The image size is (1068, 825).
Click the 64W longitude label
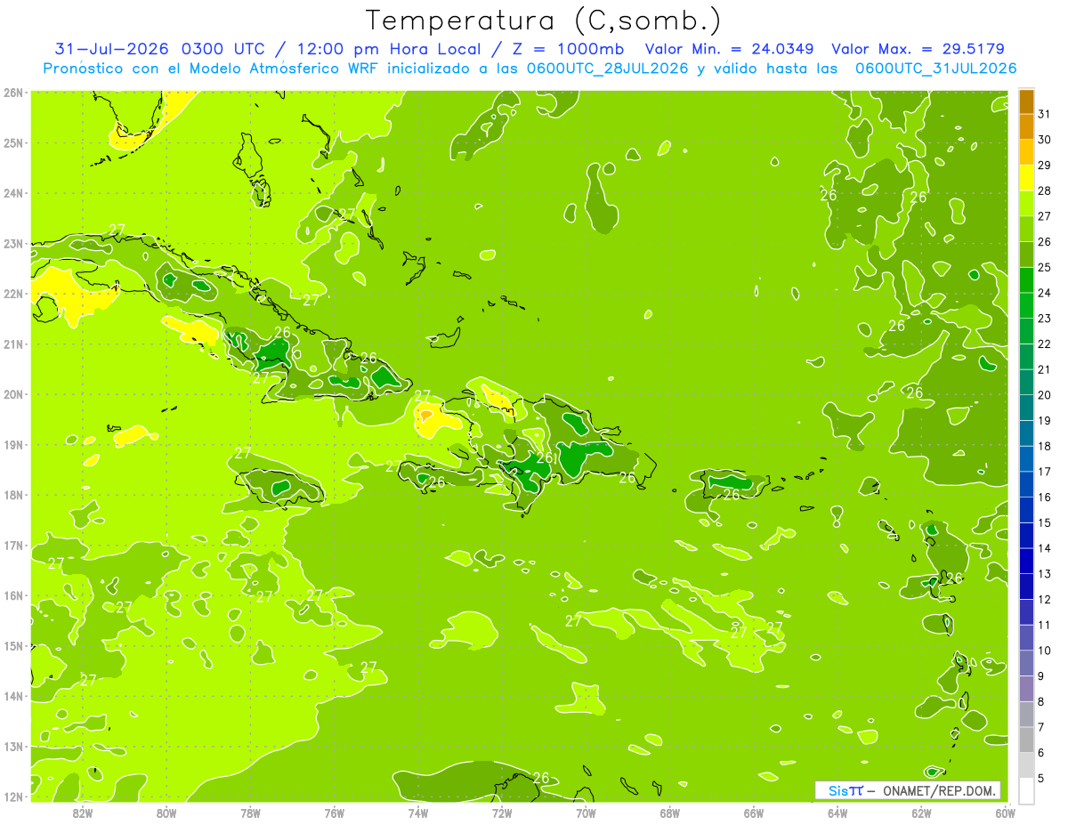[x=837, y=812]
